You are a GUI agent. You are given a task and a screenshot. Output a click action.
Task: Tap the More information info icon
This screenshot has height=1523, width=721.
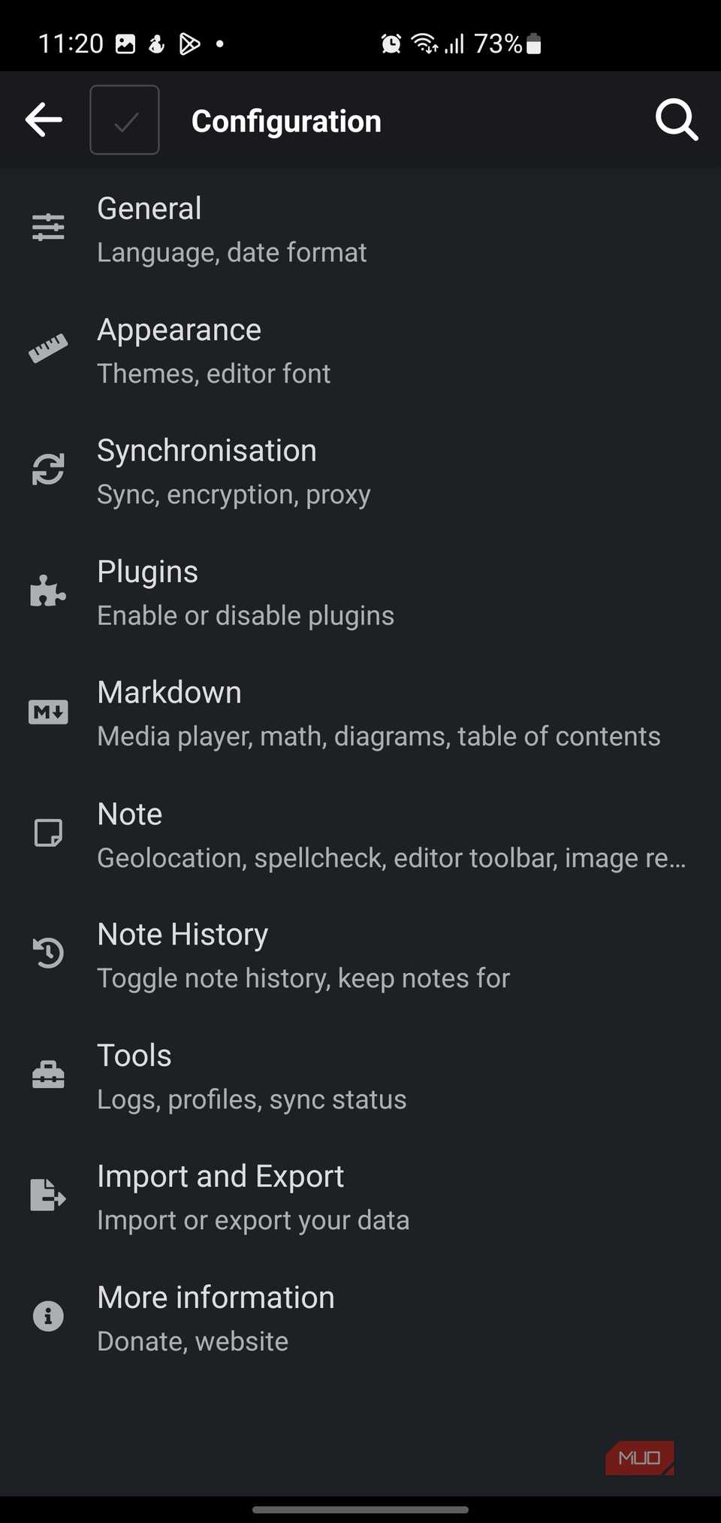coord(48,1316)
